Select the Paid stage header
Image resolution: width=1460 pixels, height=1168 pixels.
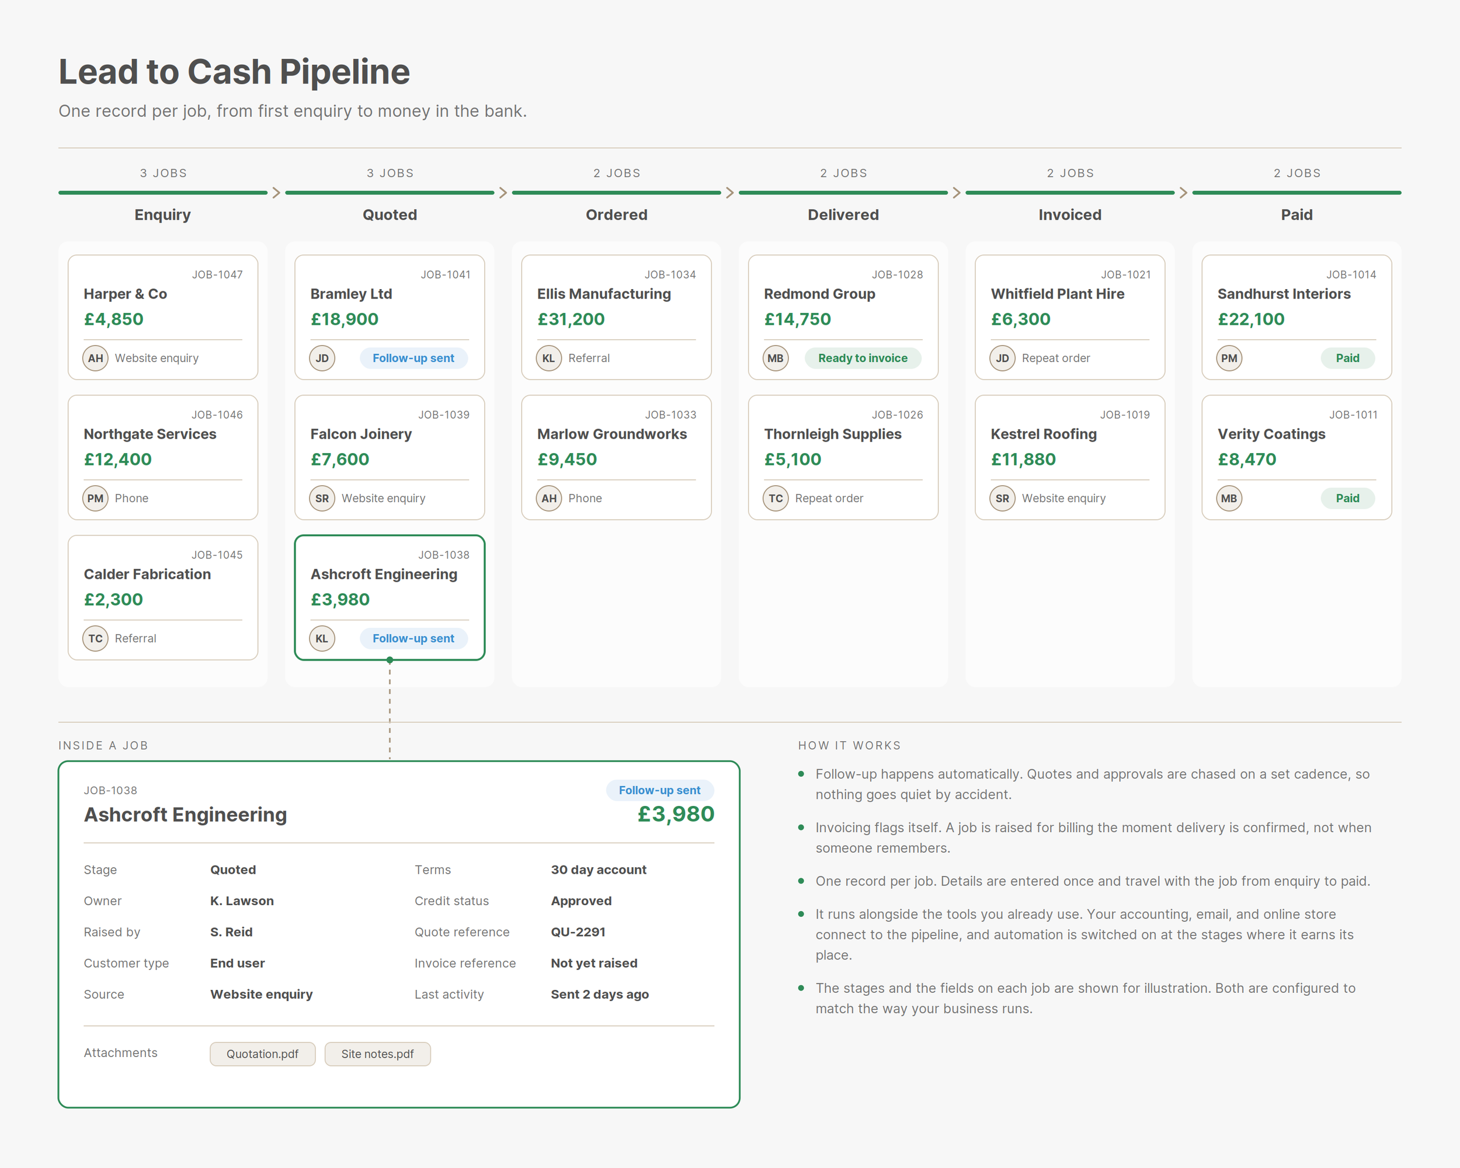coord(1297,215)
